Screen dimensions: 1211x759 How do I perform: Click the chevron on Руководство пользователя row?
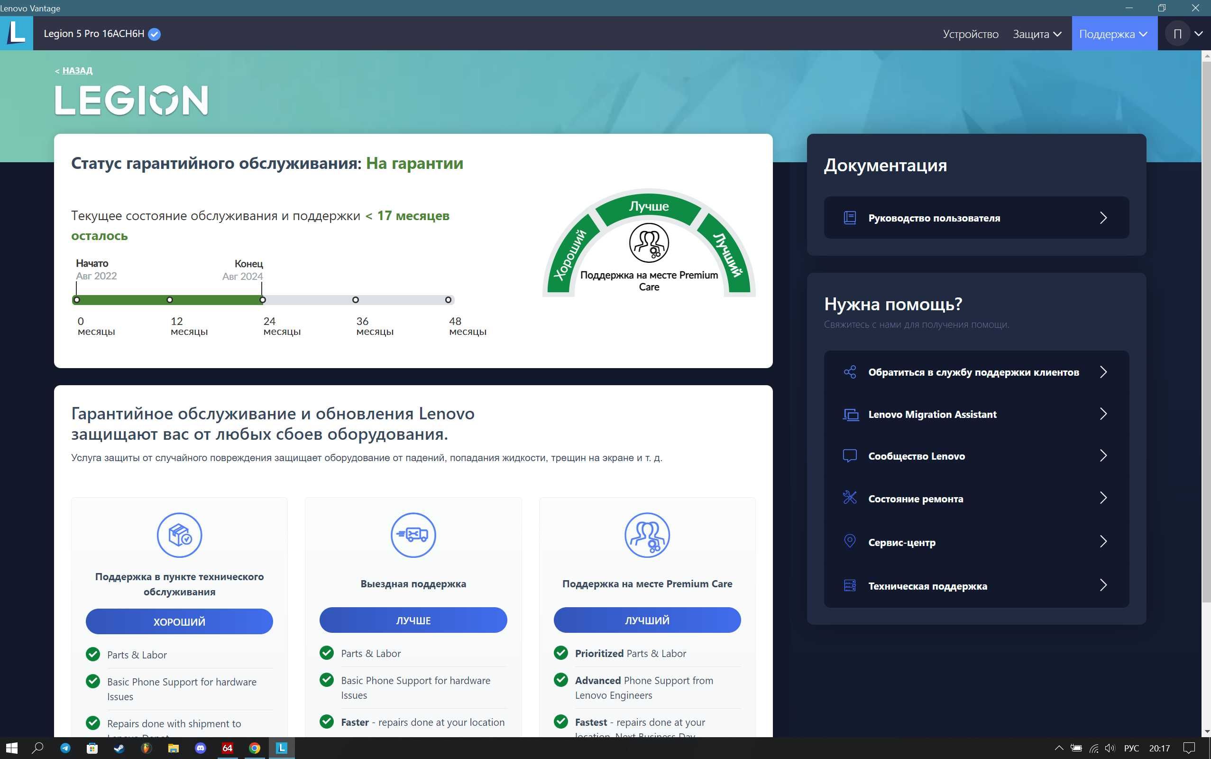coord(1103,218)
